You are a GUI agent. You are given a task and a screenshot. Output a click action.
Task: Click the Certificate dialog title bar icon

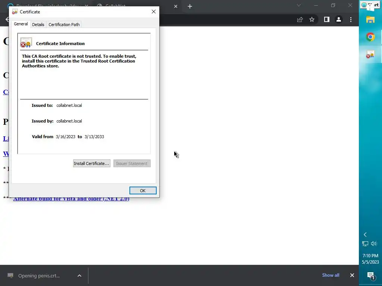pyautogui.click(x=15, y=12)
